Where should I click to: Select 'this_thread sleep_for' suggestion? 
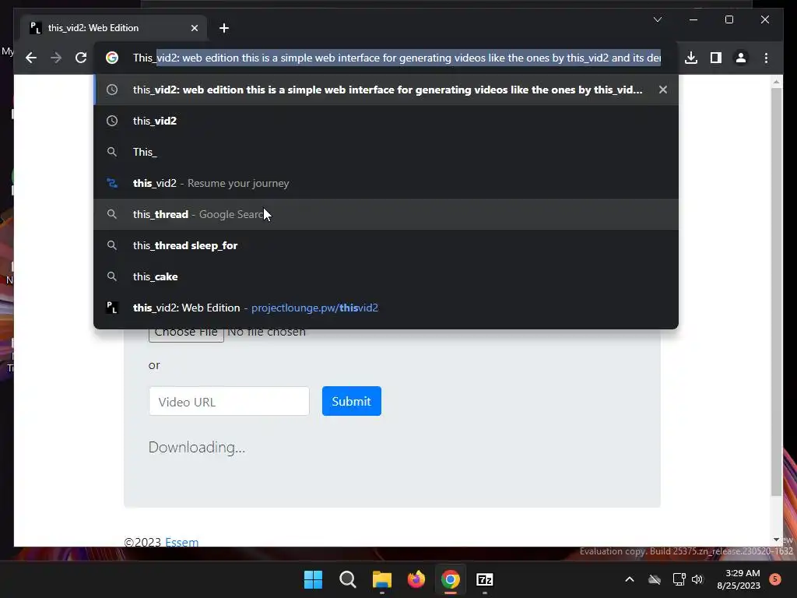point(386,245)
